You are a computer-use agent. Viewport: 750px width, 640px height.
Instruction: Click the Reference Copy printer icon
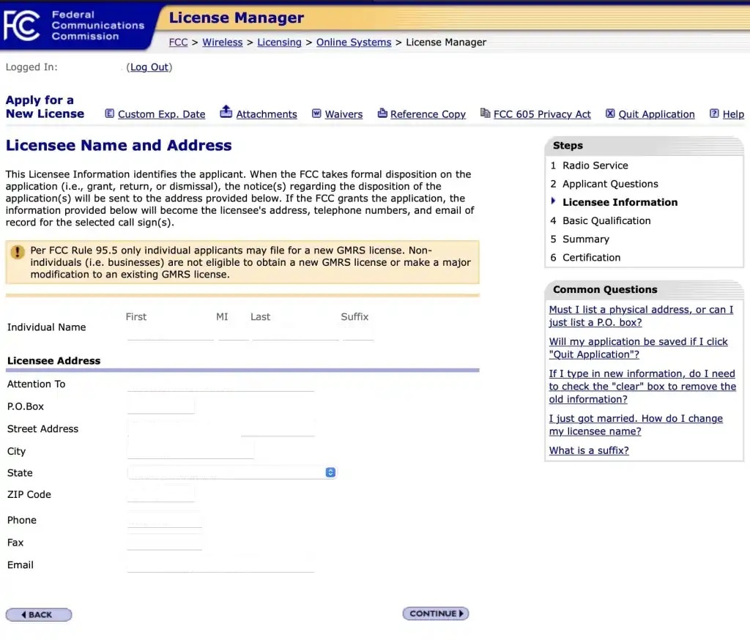click(x=382, y=114)
